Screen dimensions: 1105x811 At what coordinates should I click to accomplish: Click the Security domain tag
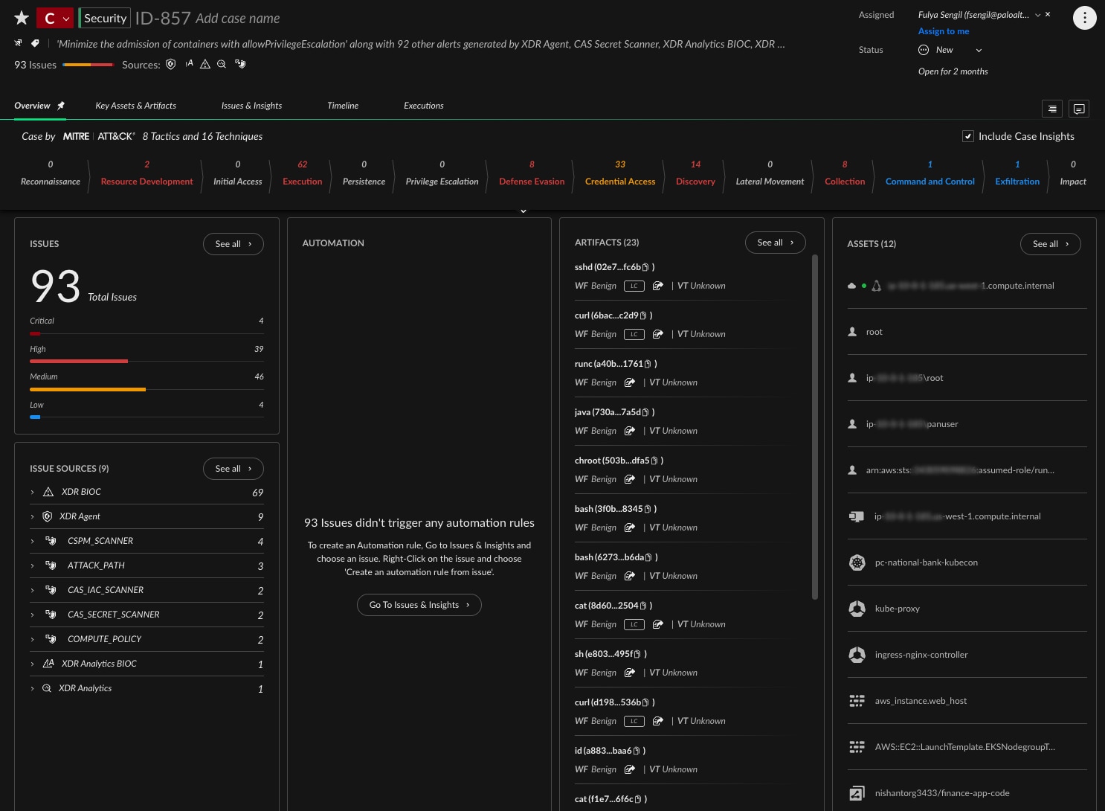tap(105, 18)
